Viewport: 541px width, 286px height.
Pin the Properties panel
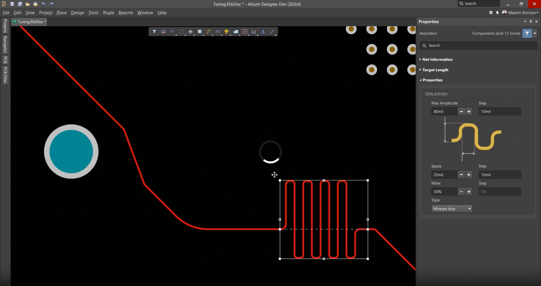coord(531,21)
